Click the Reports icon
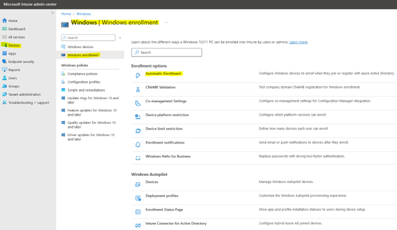This screenshot has height=230, width=397. (x=4, y=69)
